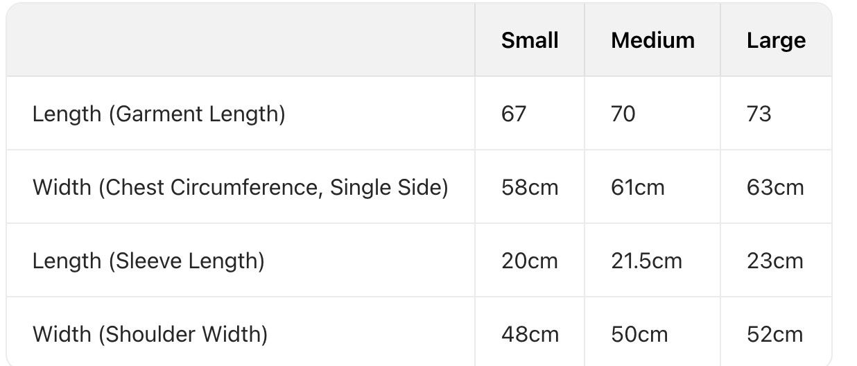857x366 pixels.
Task: Click the Small chest width 58cm cell
Action: point(530,187)
